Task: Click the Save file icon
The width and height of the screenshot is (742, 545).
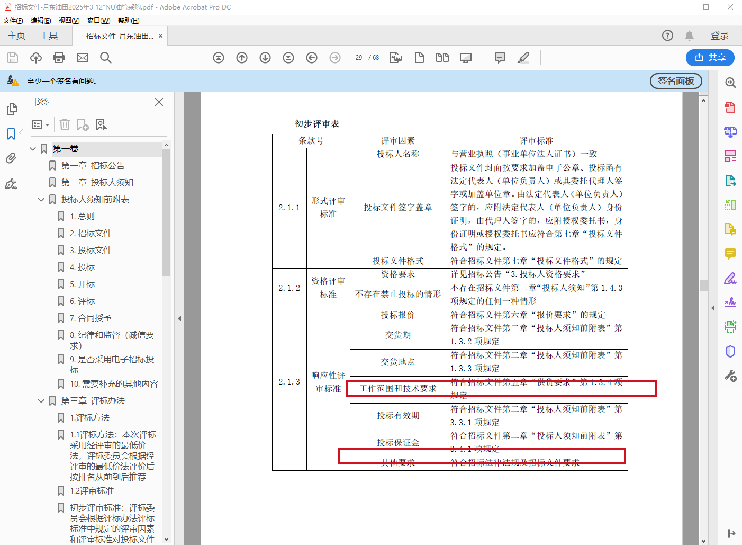Action: click(x=13, y=58)
